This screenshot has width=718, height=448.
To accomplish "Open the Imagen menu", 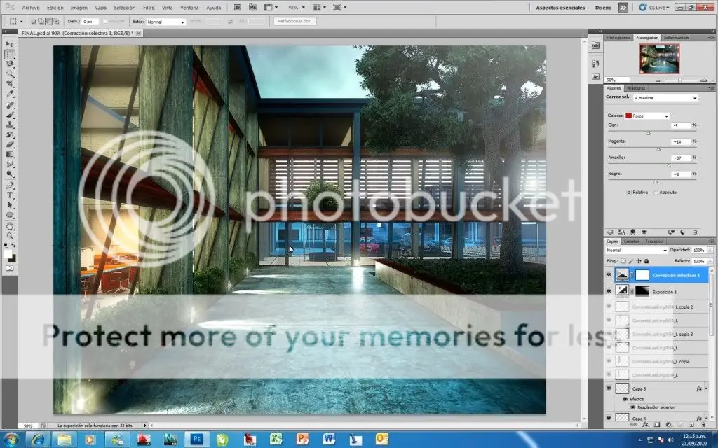I will coord(79,8).
